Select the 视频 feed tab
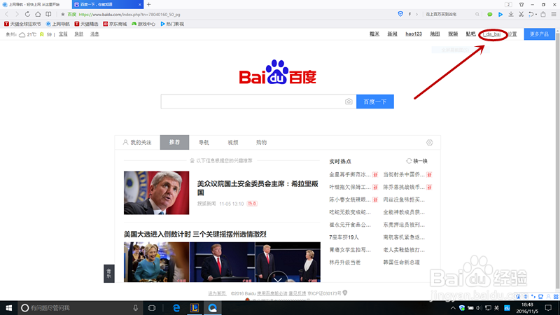 click(233, 143)
